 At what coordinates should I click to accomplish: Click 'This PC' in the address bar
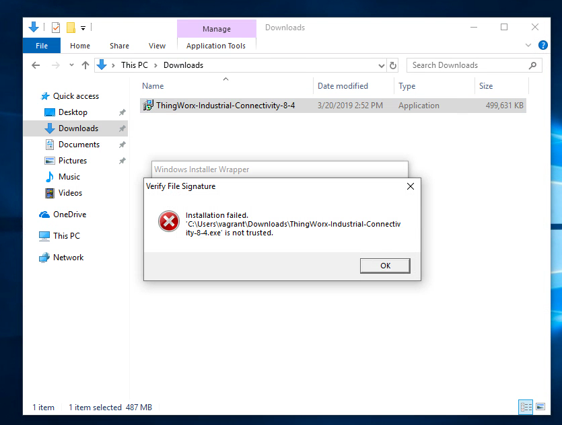click(135, 65)
